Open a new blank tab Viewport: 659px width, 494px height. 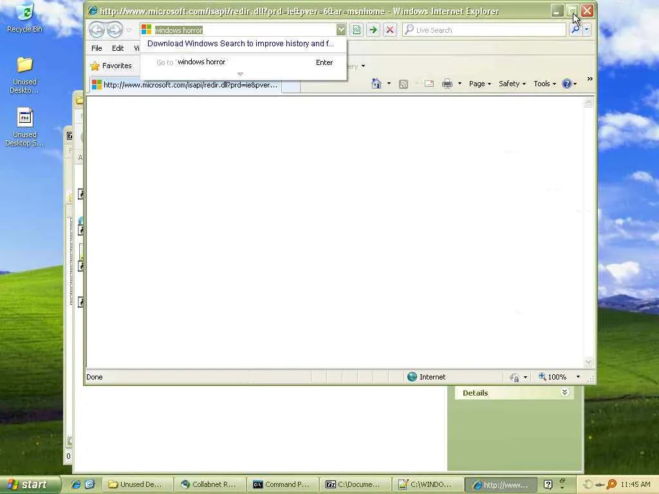pyautogui.click(x=291, y=86)
